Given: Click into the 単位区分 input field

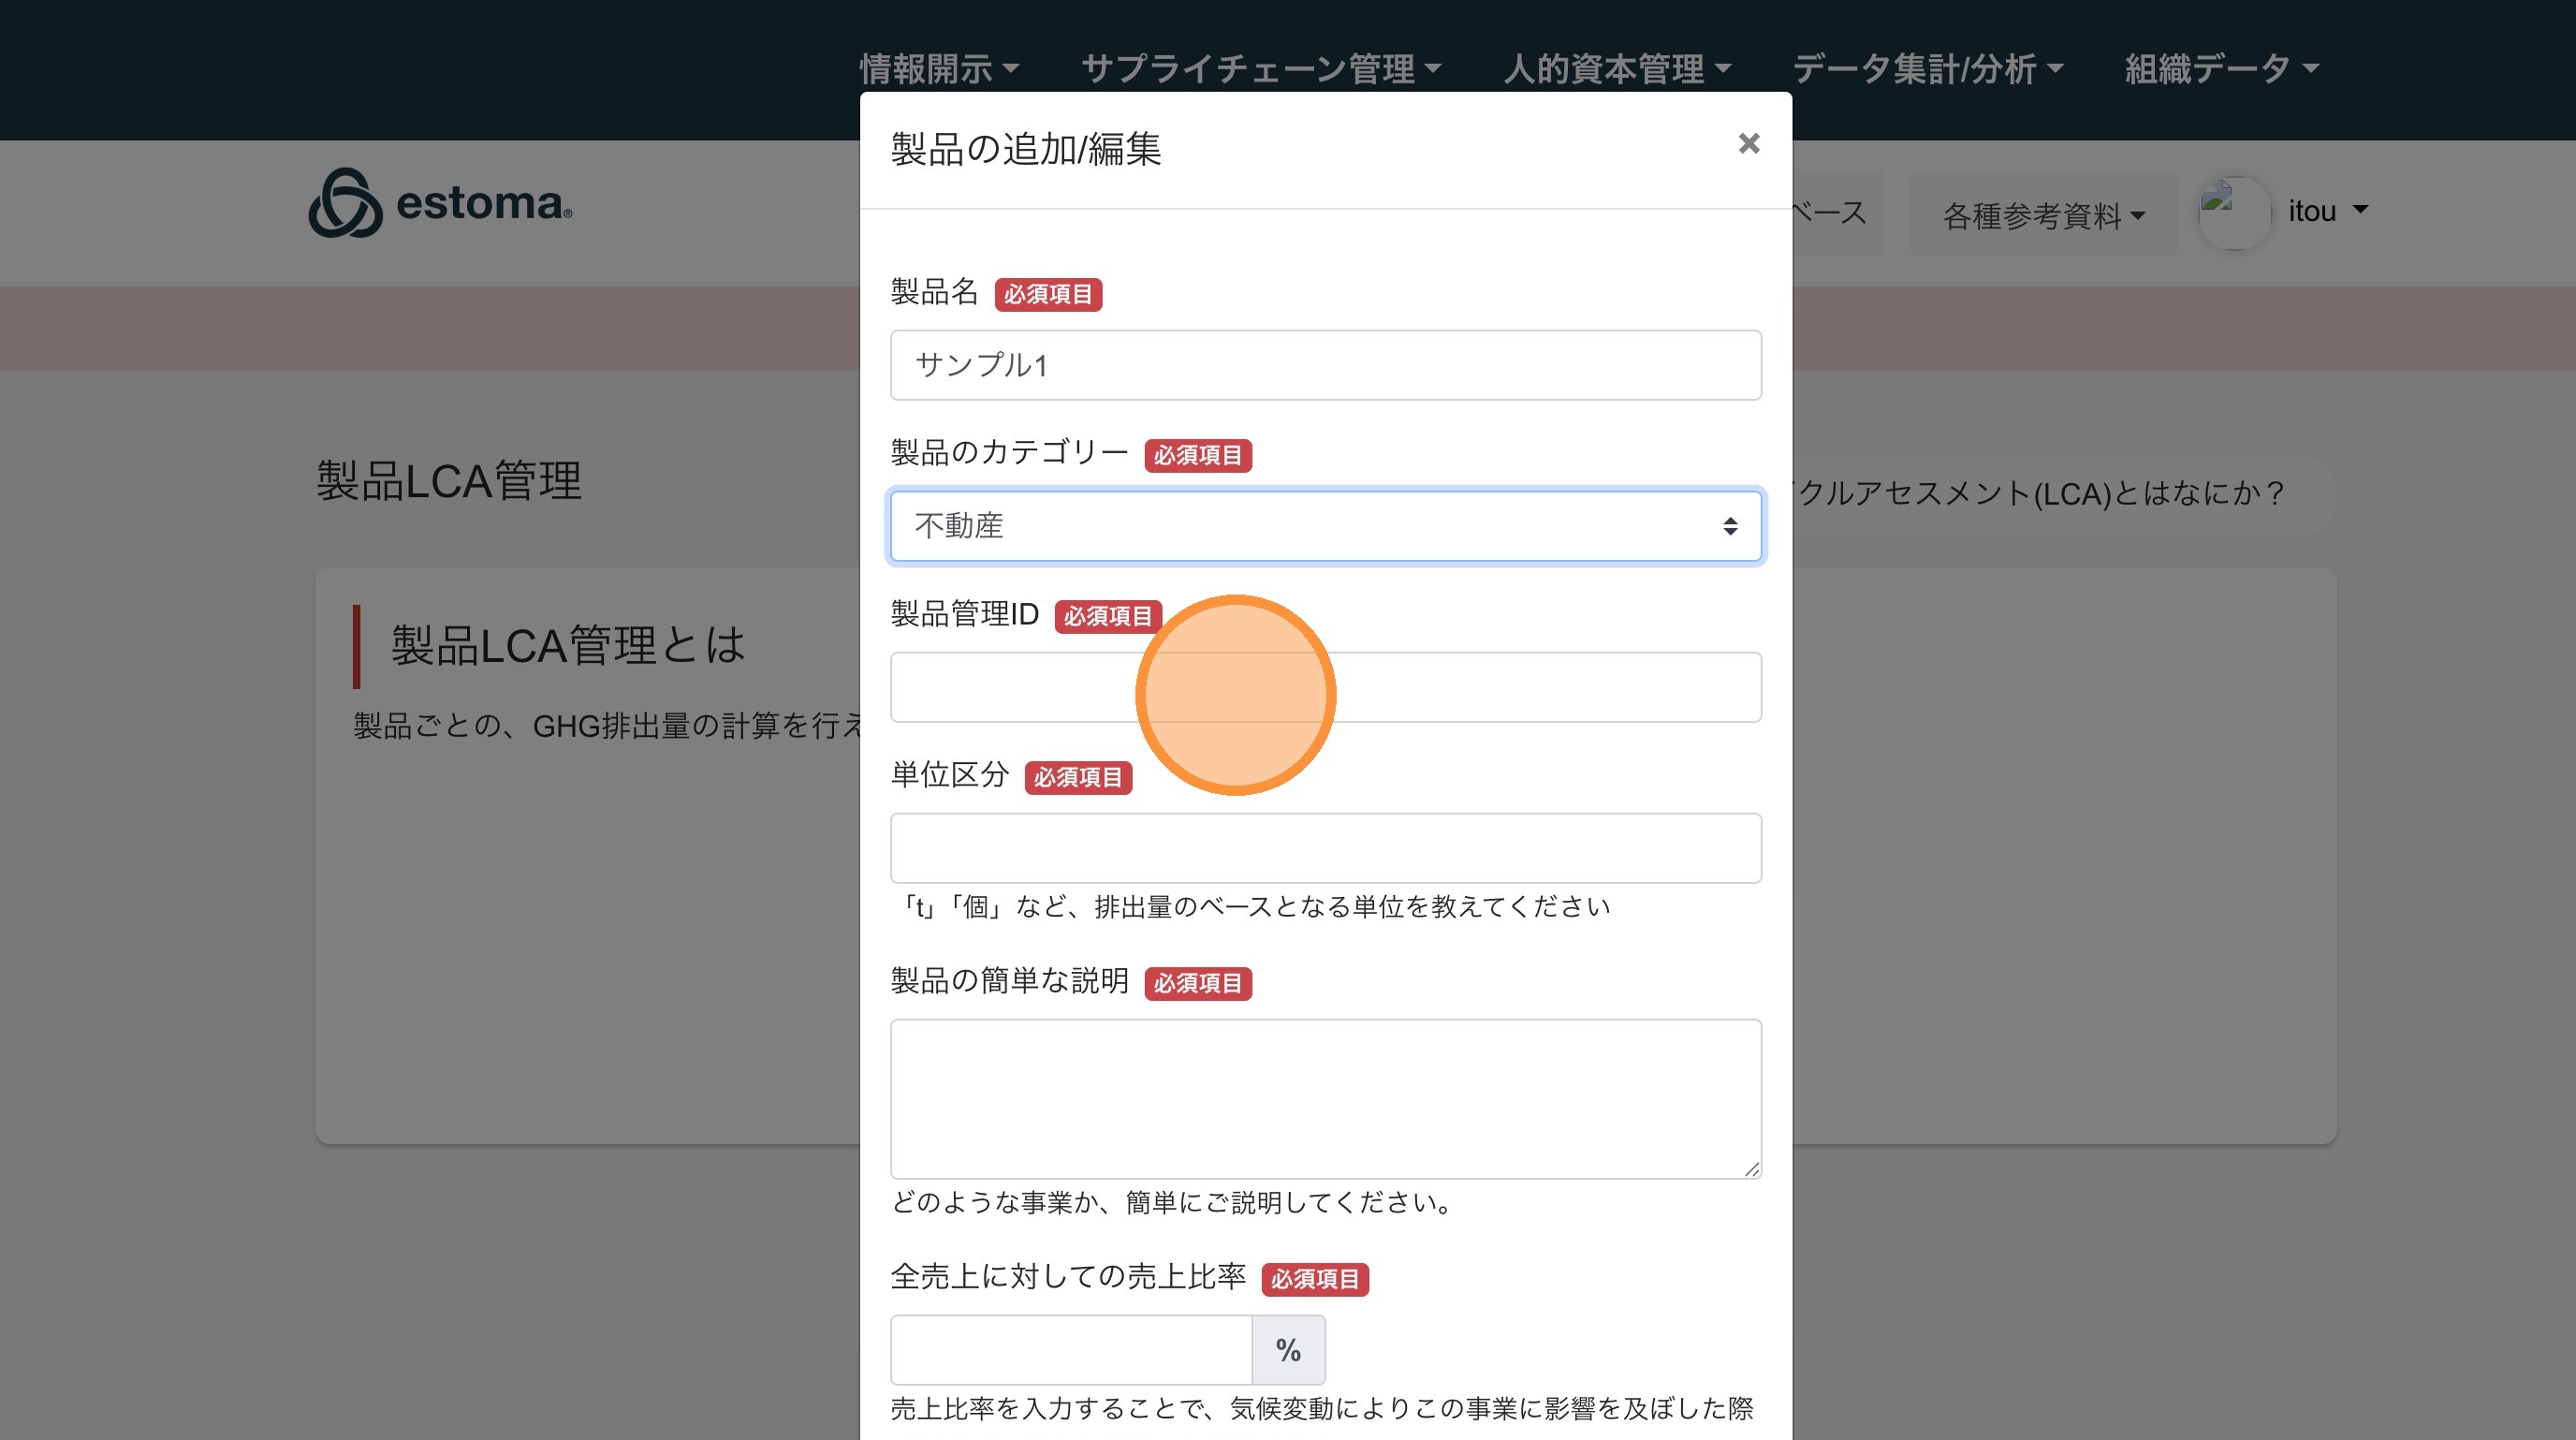Looking at the screenshot, I should coord(1325,848).
